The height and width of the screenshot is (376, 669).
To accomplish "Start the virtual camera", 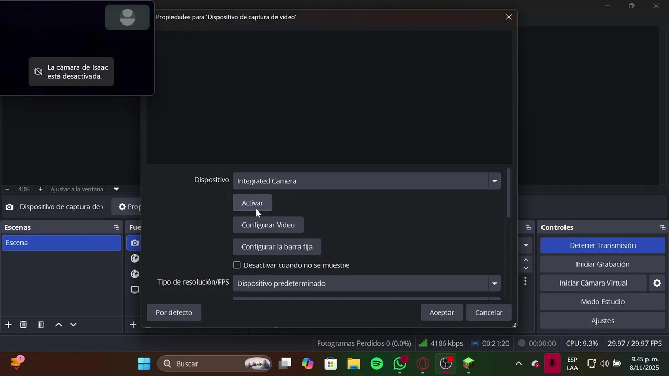I will [593, 283].
